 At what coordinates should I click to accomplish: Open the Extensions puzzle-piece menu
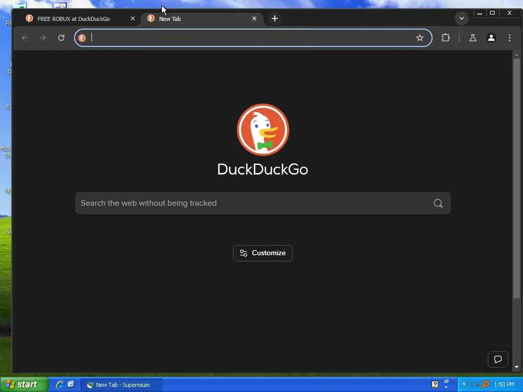(x=445, y=38)
